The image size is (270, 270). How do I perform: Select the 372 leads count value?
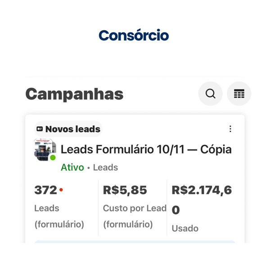click(x=45, y=190)
